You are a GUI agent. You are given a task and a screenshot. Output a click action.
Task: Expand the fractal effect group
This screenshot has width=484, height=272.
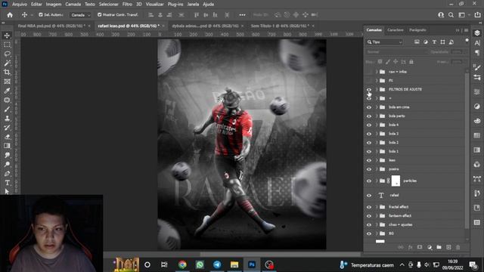(x=377, y=207)
